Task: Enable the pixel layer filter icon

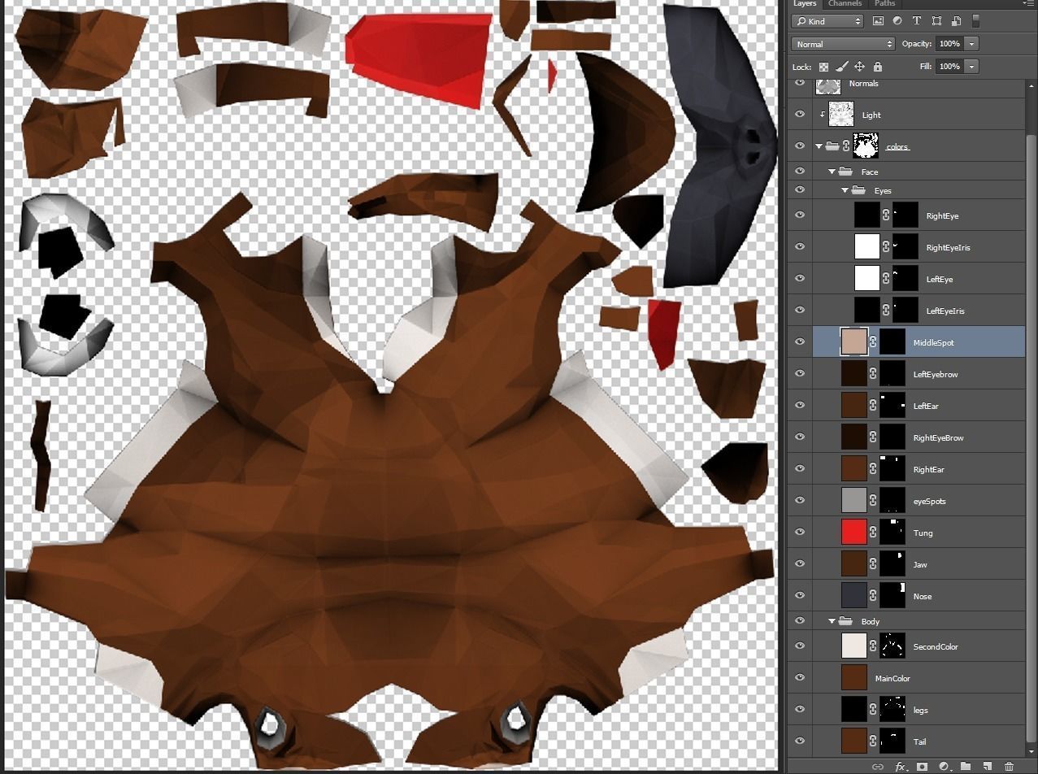Action: [878, 21]
